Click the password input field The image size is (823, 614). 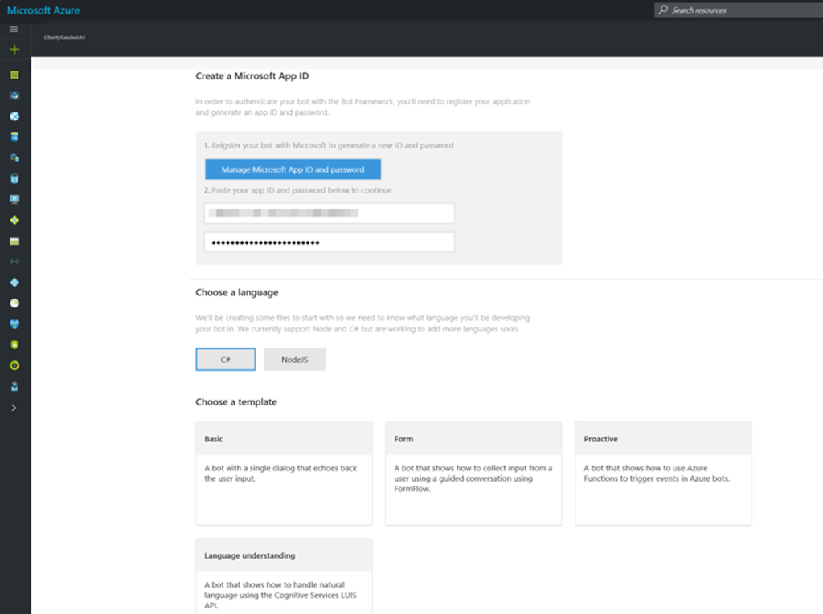pos(330,242)
